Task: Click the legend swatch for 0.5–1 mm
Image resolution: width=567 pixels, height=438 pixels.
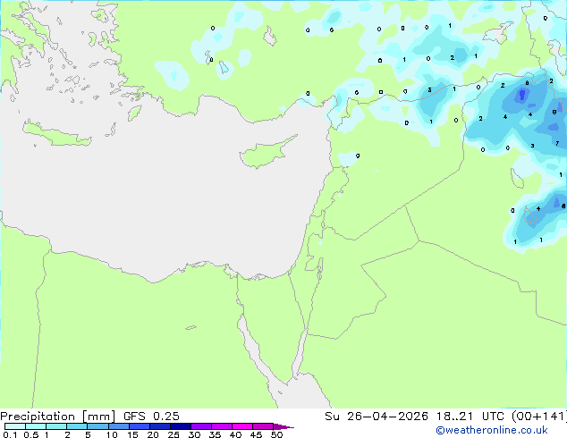Action: [36, 426]
